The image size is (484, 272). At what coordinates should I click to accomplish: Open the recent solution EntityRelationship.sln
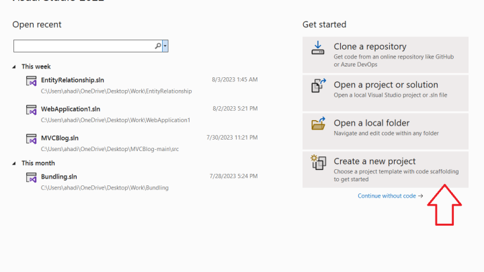73,80
